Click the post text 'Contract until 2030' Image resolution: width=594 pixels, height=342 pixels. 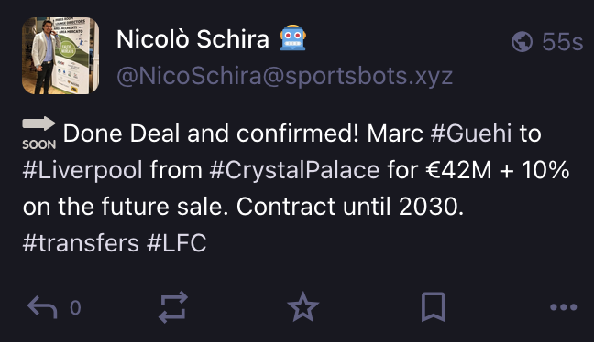(350, 207)
